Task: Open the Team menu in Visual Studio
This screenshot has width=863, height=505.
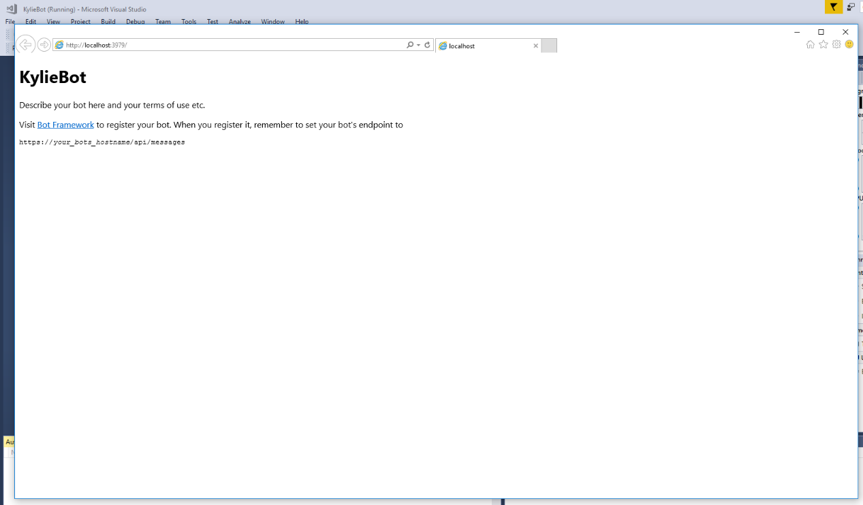Action: point(163,22)
